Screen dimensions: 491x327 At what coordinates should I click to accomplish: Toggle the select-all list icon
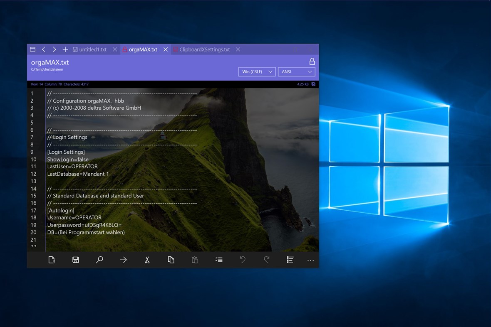coord(219,260)
